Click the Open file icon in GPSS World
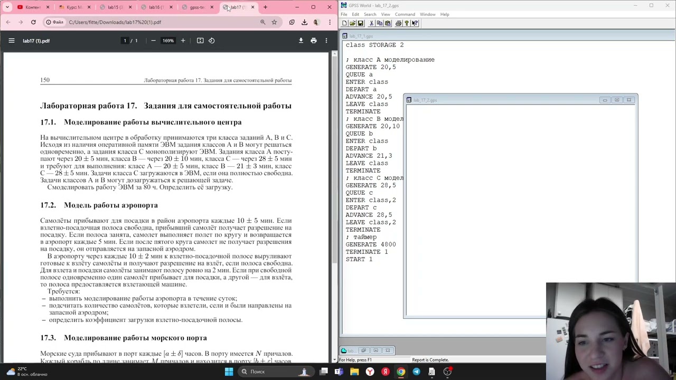 pos(352,23)
